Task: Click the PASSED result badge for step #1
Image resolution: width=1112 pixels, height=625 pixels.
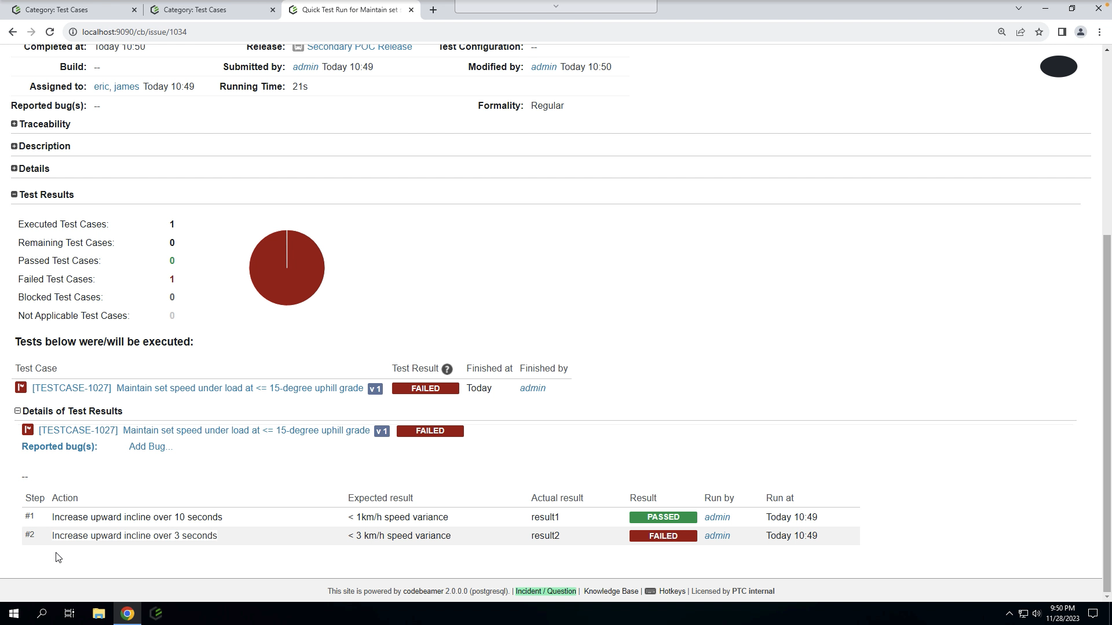Action: [x=663, y=517]
